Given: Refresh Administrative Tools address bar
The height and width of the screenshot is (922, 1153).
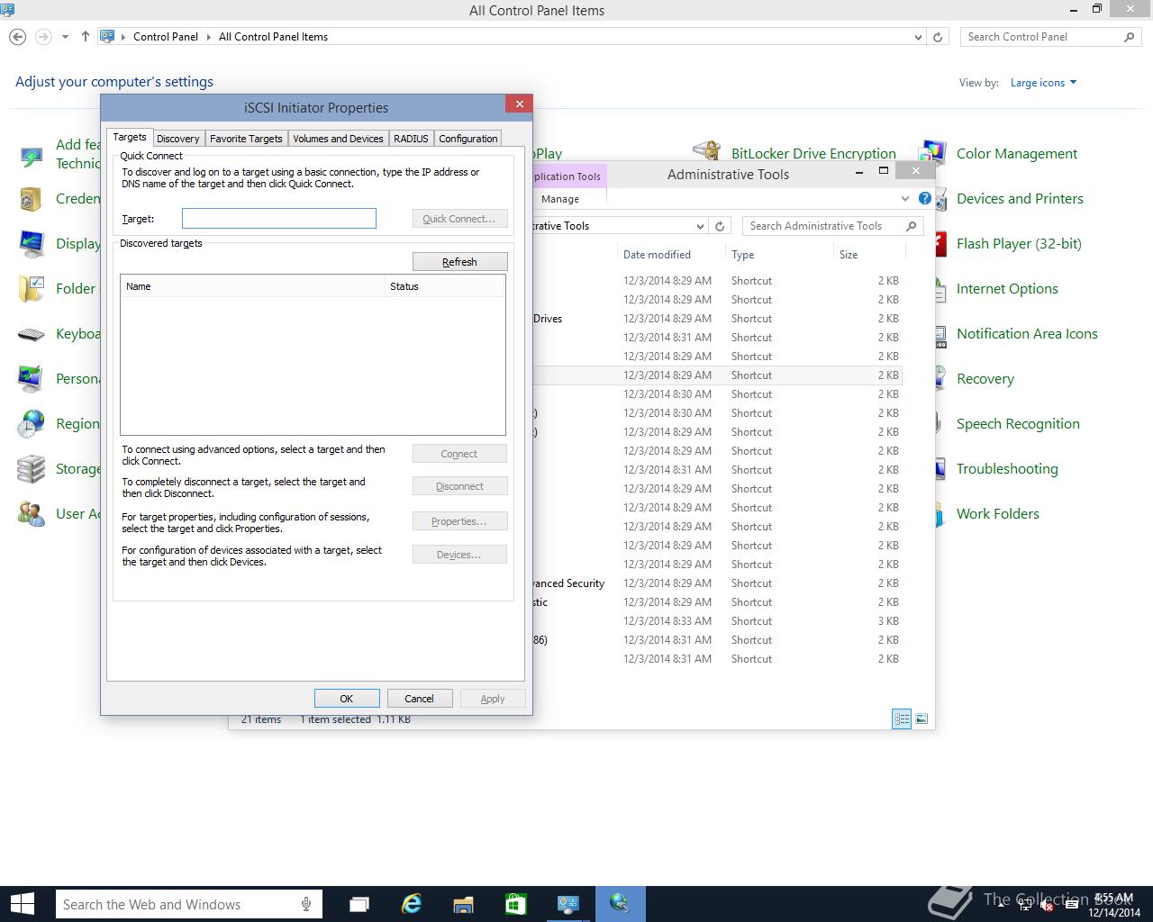Looking at the screenshot, I should point(720,226).
